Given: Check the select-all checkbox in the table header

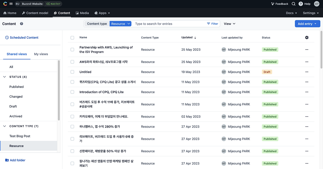Looking at the screenshot, I should click(x=72, y=37).
